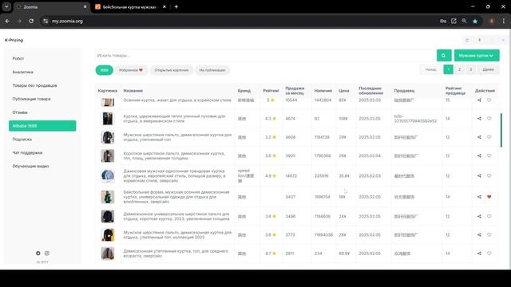Share the Короткое шерстяное пальто row

pos(479,155)
